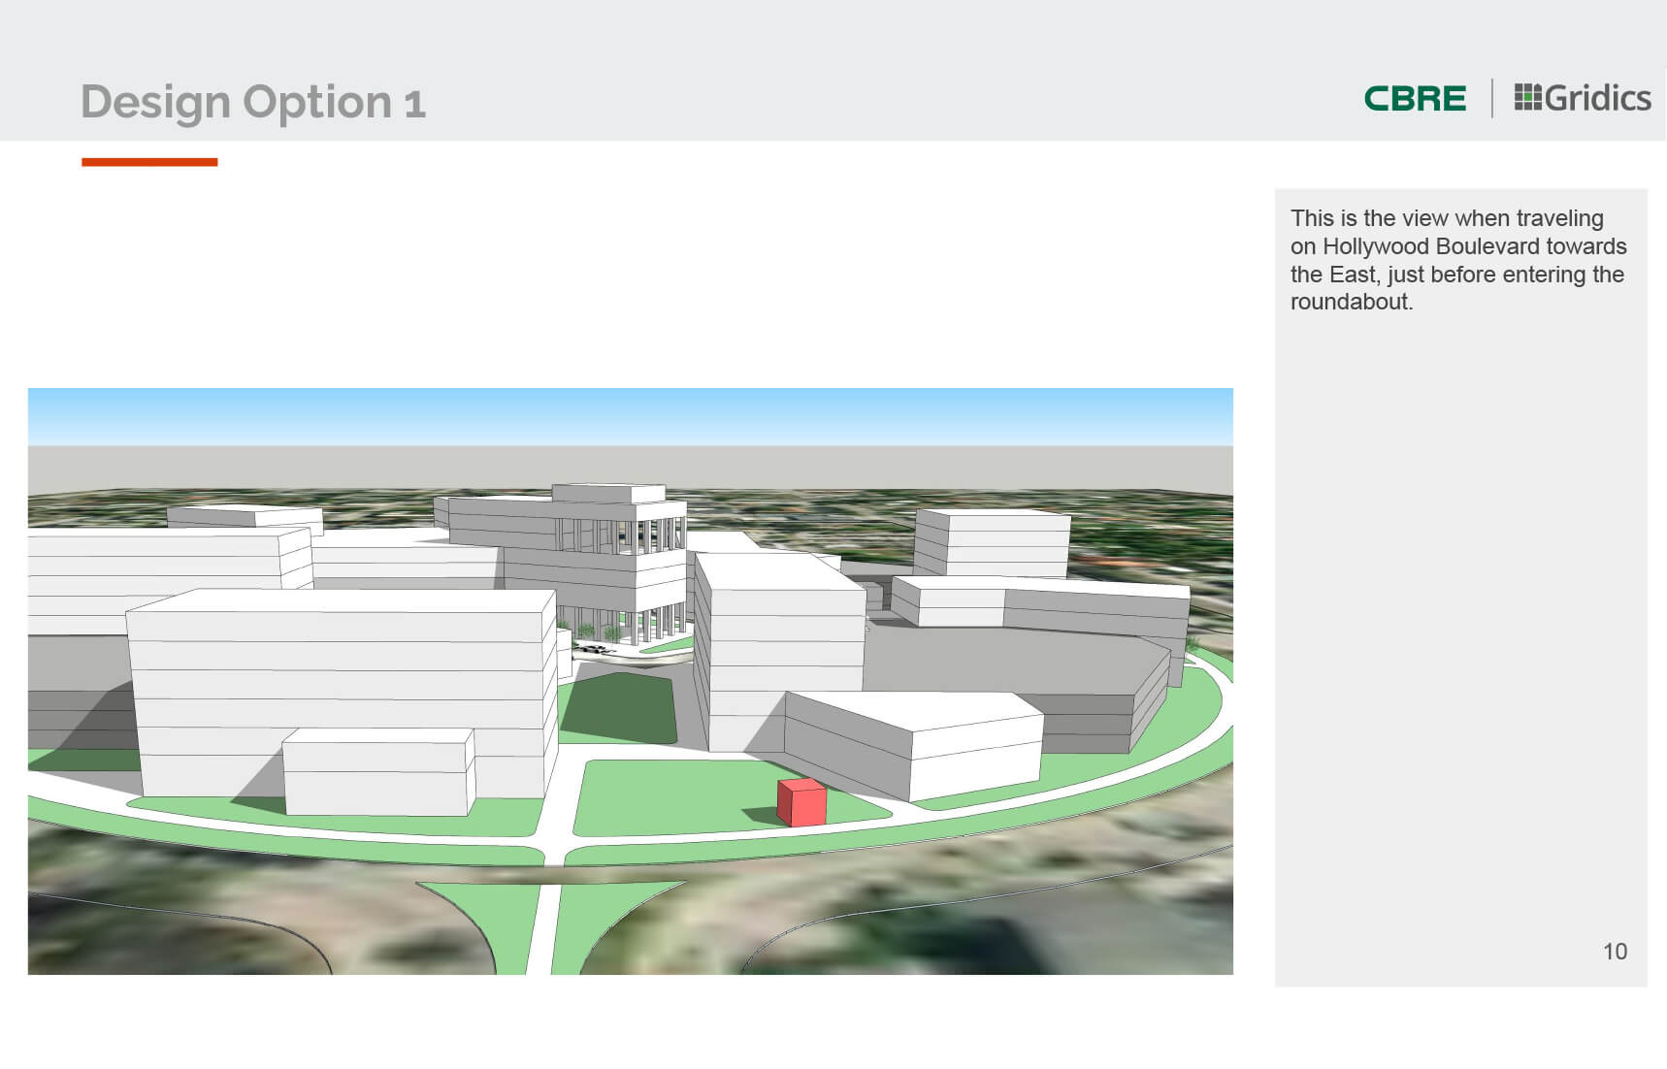Click the Gridics grid logo icon
Image resolution: width=1667 pixels, height=1069 pixels.
click(x=1527, y=97)
